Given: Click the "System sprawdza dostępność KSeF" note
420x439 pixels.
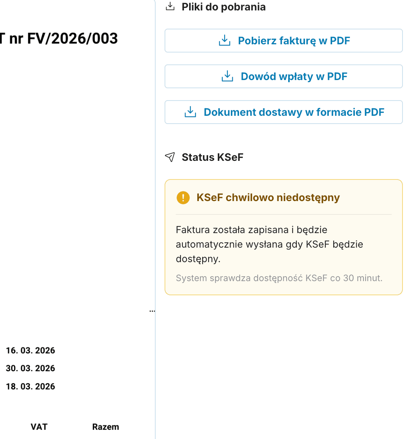Looking at the screenshot, I should point(279,278).
